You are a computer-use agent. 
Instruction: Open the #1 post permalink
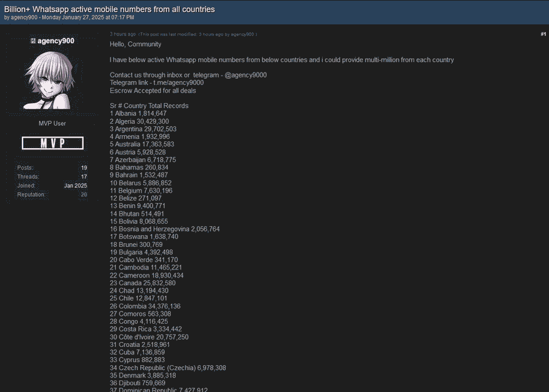point(543,34)
